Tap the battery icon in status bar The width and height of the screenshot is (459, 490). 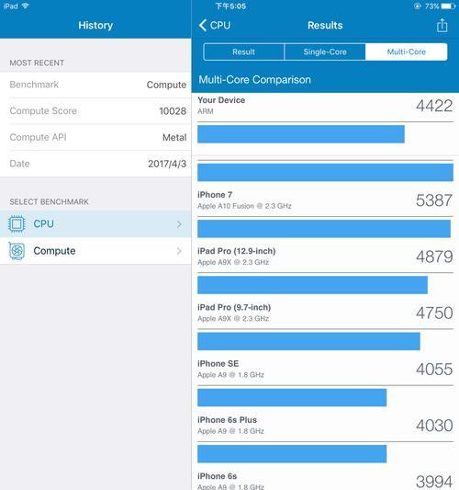(448, 6)
